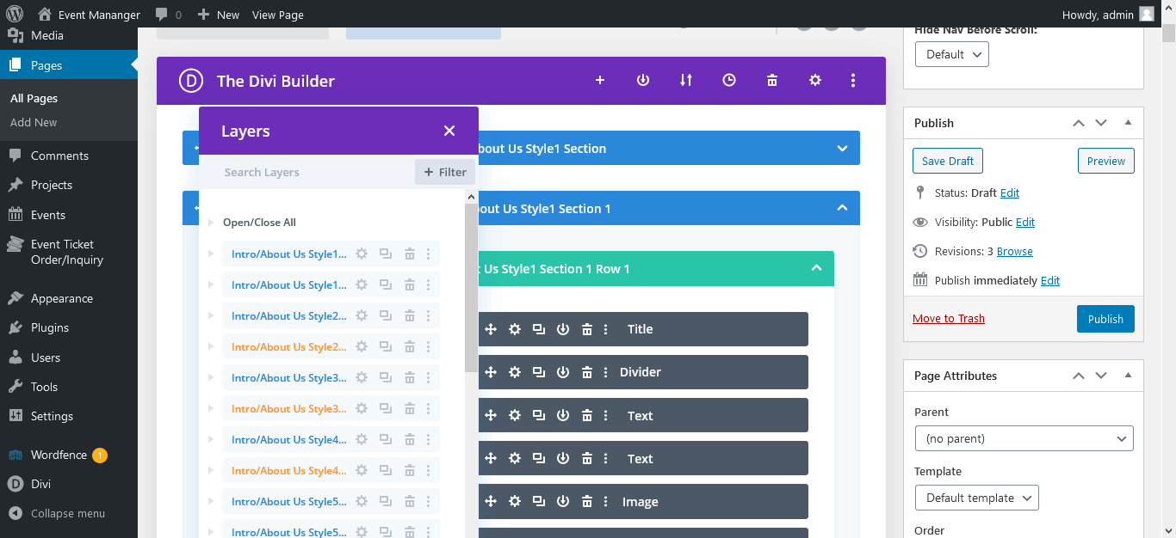The width and height of the screenshot is (1176, 538).
Task: Click the power icon in Divi Builder header
Action: click(643, 80)
